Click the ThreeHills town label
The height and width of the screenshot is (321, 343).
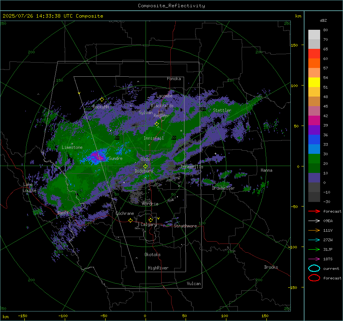(192, 167)
